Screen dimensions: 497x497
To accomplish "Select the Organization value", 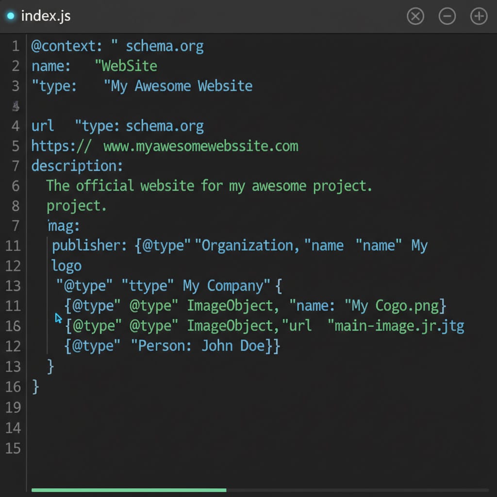I will coord(248,246).
